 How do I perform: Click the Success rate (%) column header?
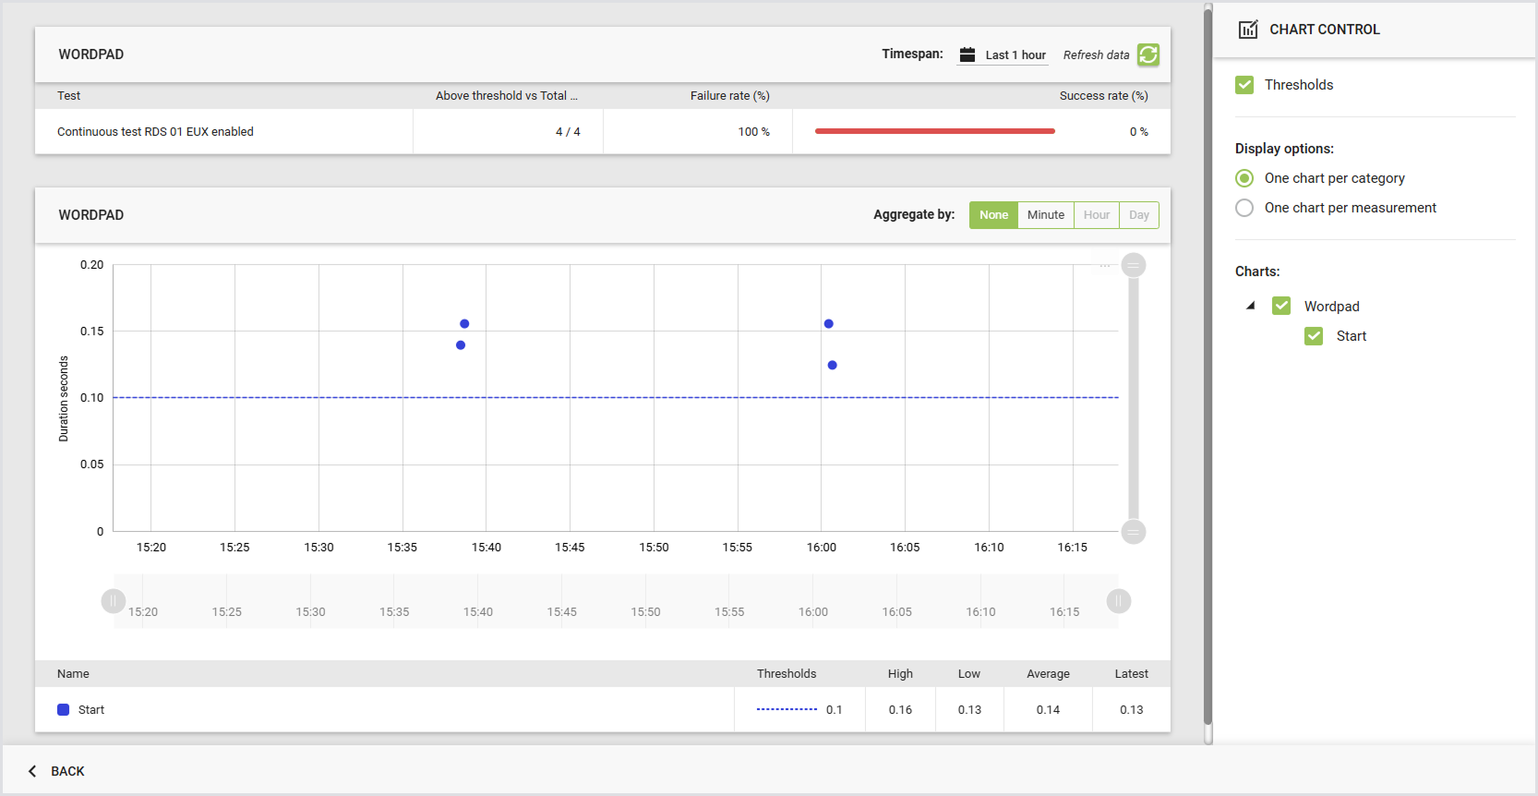pos(1104,96)
